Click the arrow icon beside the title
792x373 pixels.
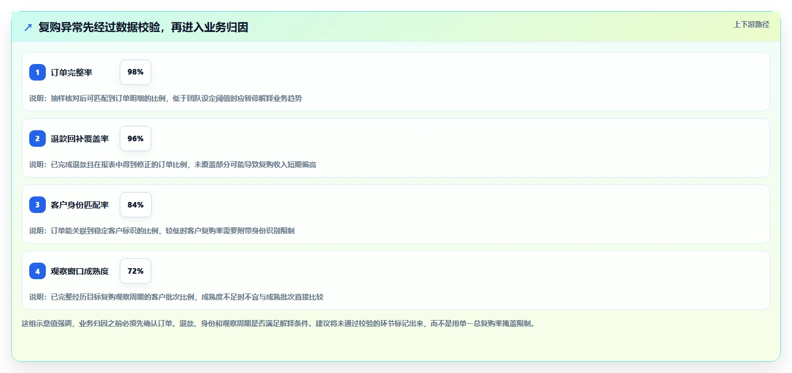28,27
